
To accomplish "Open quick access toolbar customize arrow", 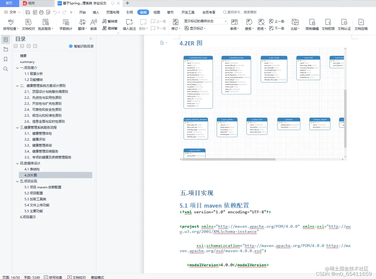I will (71, 12).
